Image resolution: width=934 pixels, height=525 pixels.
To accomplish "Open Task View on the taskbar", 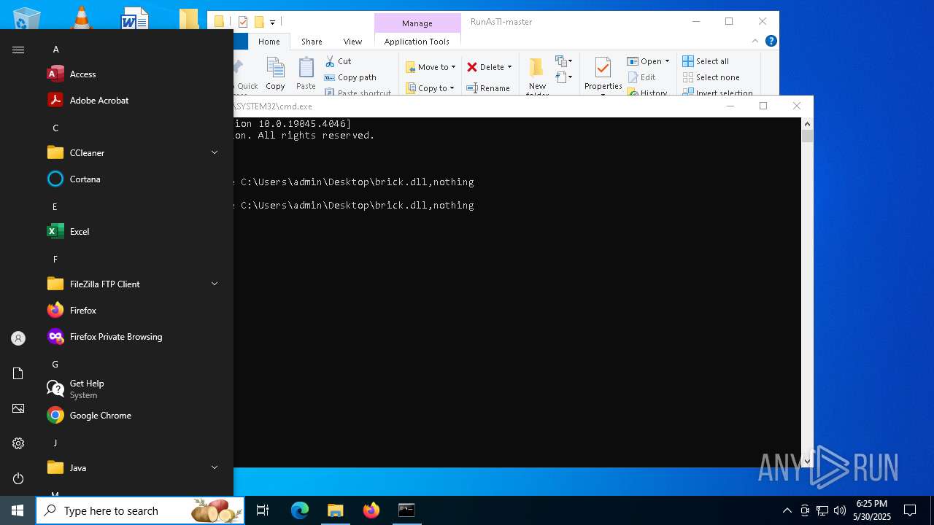I will 263,510.
